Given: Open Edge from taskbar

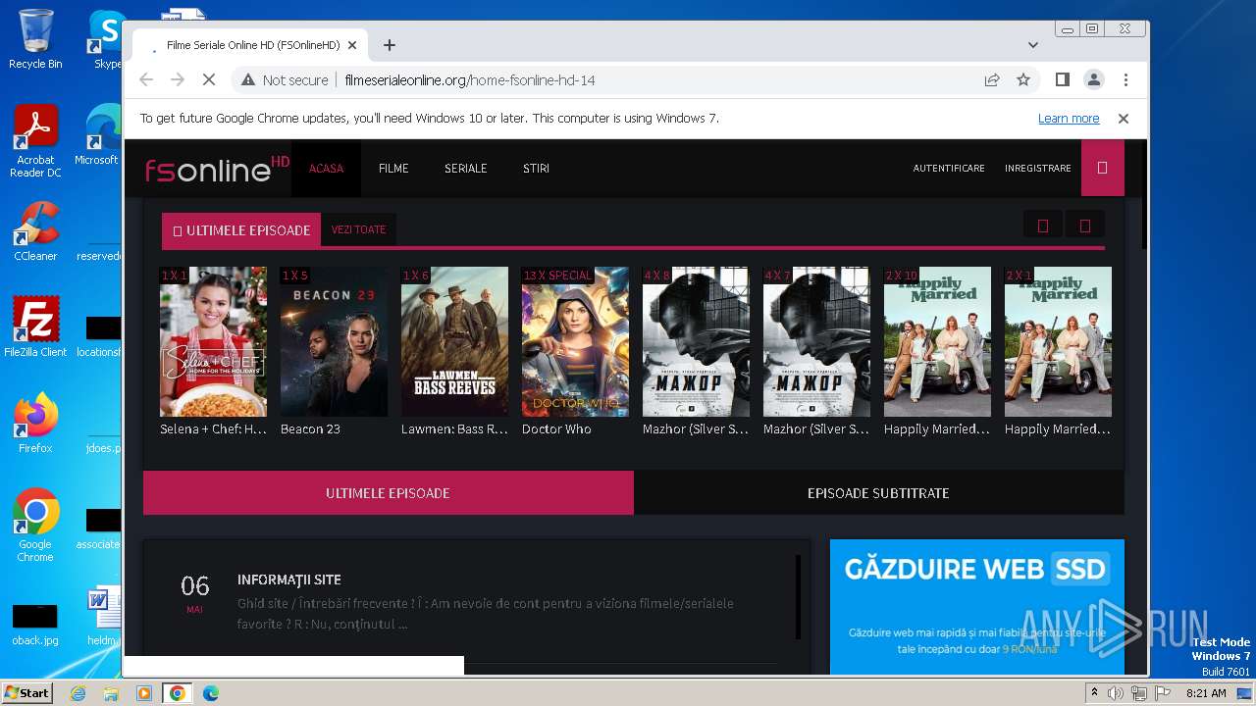Looking at the screenshot, I should coord(210,693).
